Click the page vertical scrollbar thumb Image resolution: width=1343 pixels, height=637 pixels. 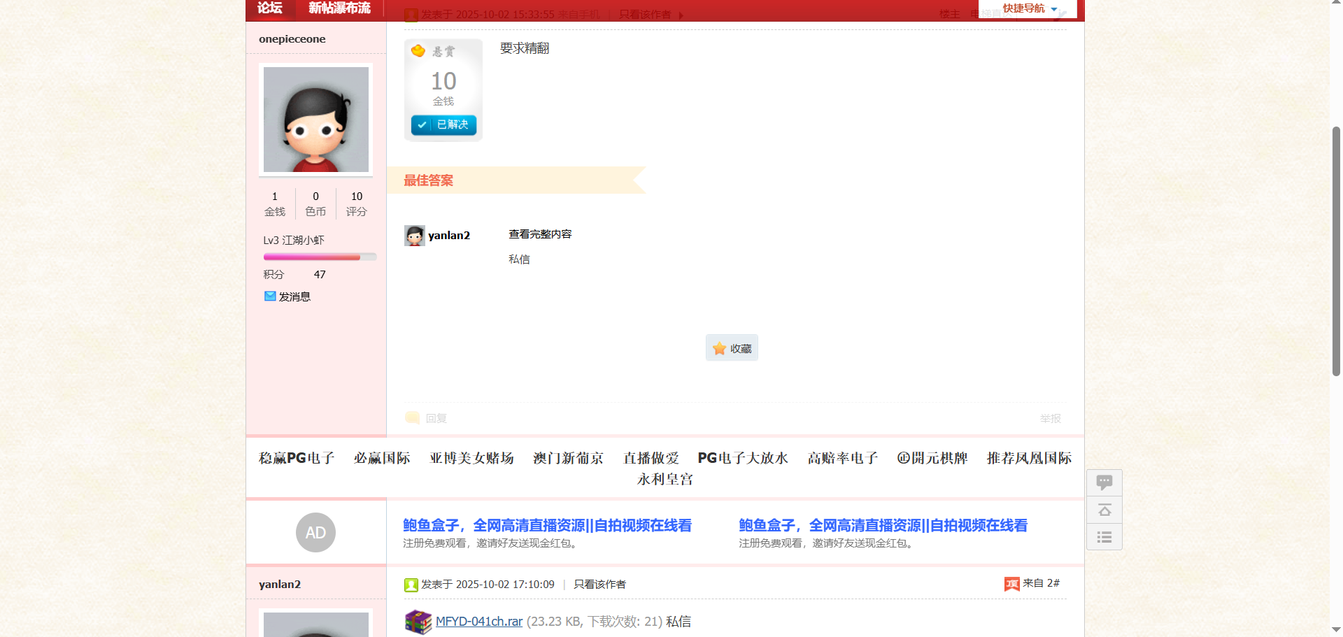pyautogui.click(x=1336, y=252)
